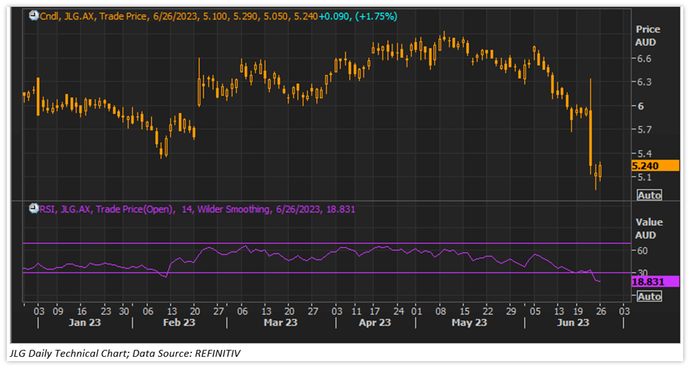690x368 pixels.
Task: Select the orange 5.240 last price tag
Action: point(654,166)
